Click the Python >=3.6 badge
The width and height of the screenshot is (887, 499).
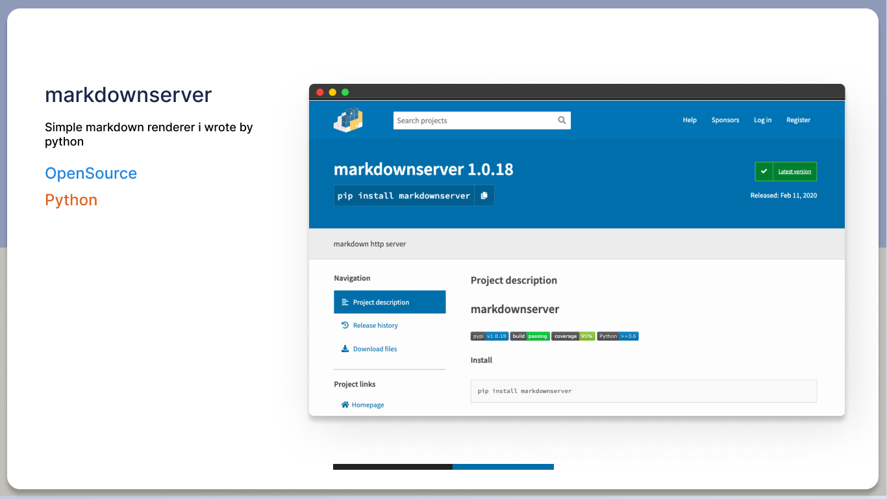[x=618, y=336]
